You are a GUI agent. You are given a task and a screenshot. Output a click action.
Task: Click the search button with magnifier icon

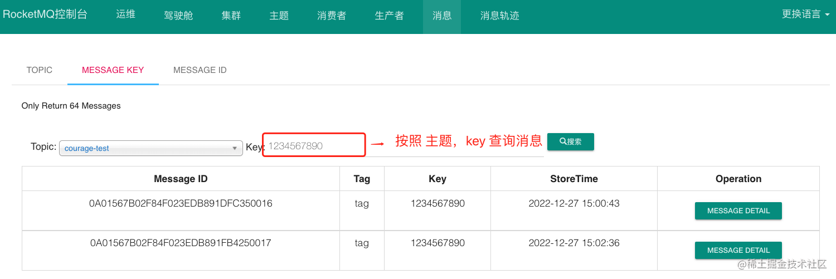[x=570, y=141]
